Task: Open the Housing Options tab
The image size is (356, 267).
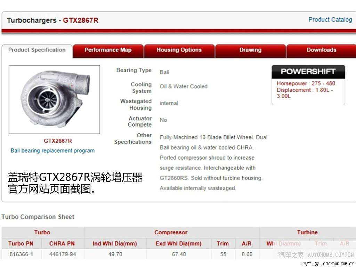Action: point(179,50)
